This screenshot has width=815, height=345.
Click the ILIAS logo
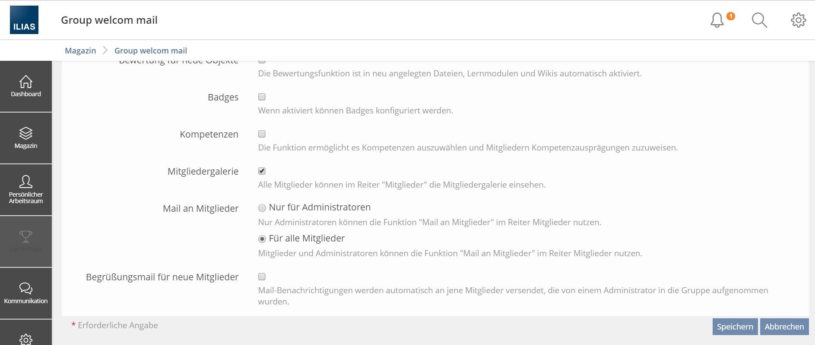(24, 20)
